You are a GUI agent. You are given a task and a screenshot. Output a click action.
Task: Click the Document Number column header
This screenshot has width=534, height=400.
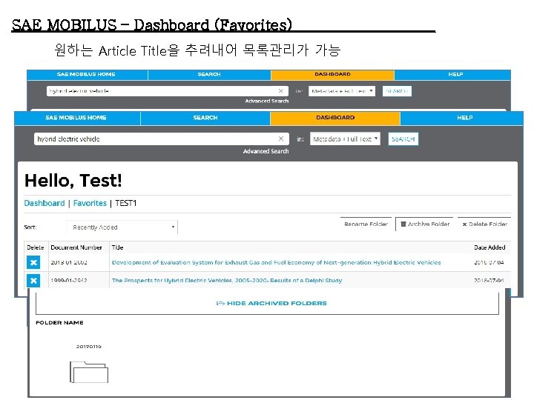[x=76, y=247]
